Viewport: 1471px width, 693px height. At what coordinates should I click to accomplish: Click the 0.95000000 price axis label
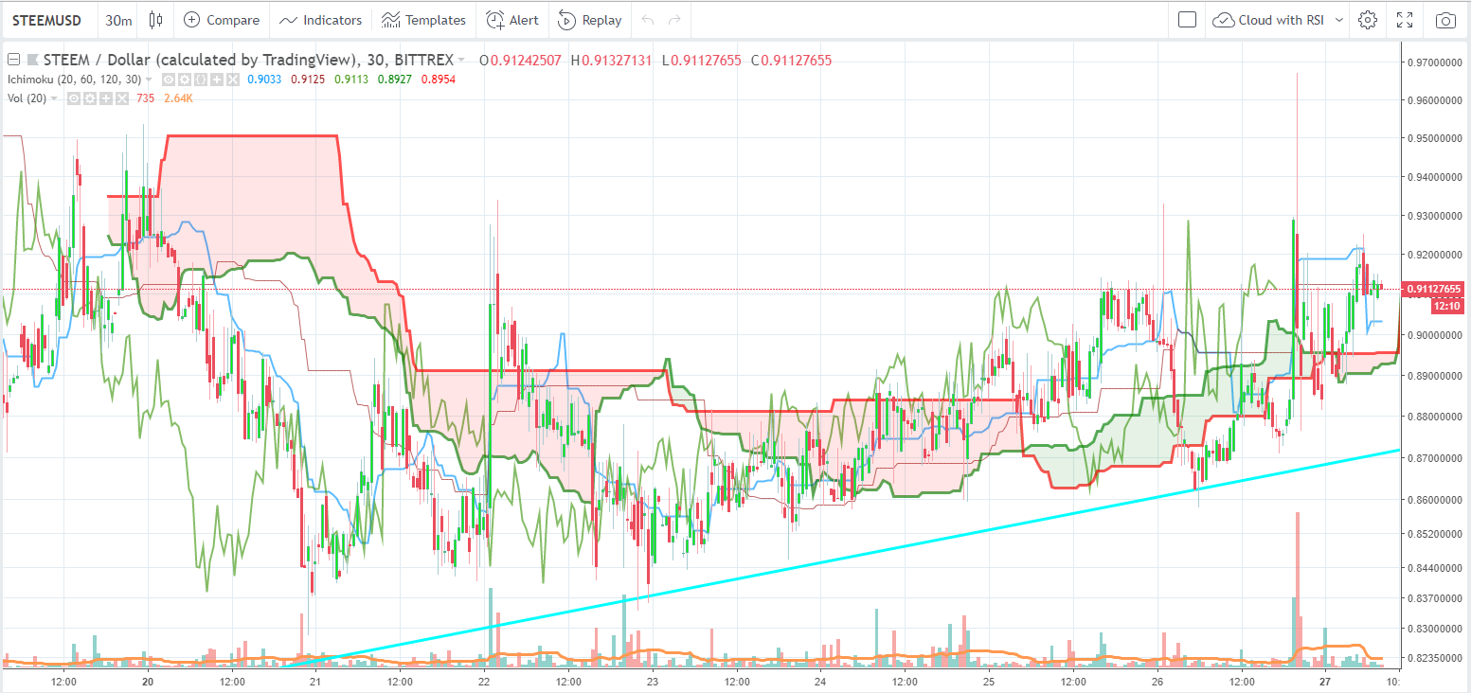coord(1436,139)
